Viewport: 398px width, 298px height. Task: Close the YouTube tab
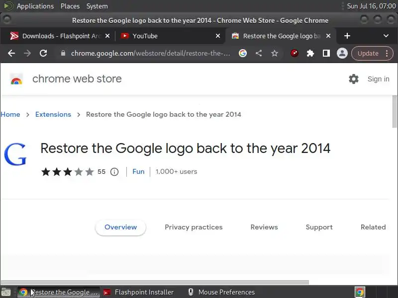(x=218, y=36)
